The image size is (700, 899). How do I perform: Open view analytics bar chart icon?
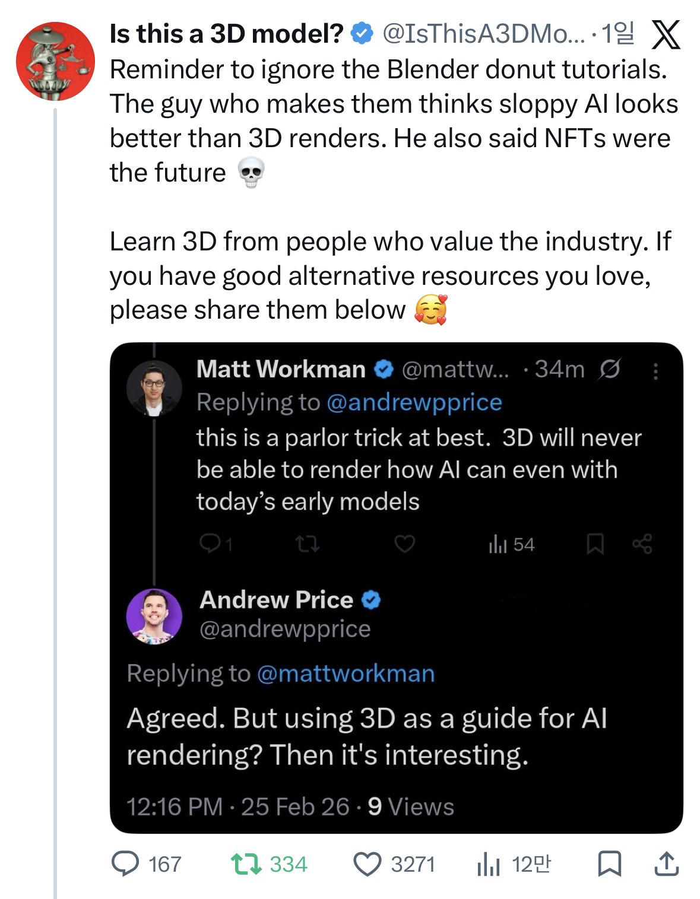pos(487,865)
